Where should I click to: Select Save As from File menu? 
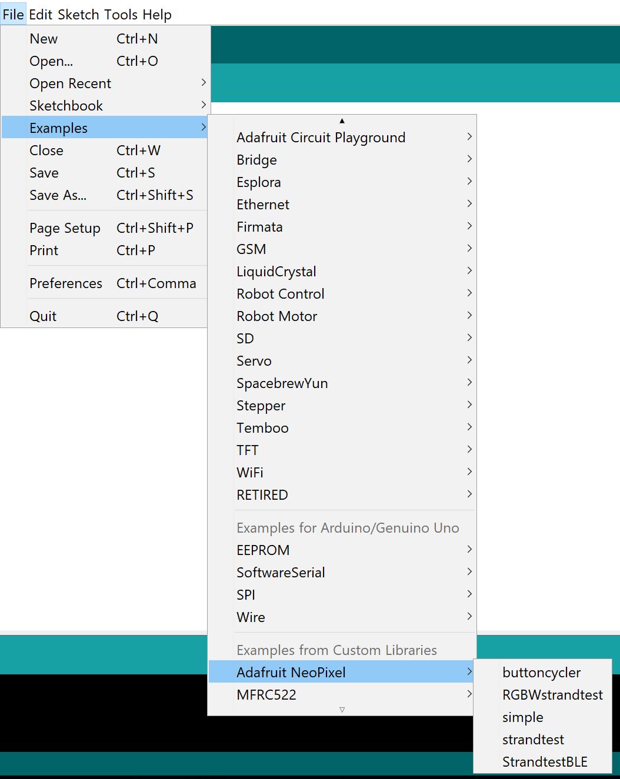point(58,195)
